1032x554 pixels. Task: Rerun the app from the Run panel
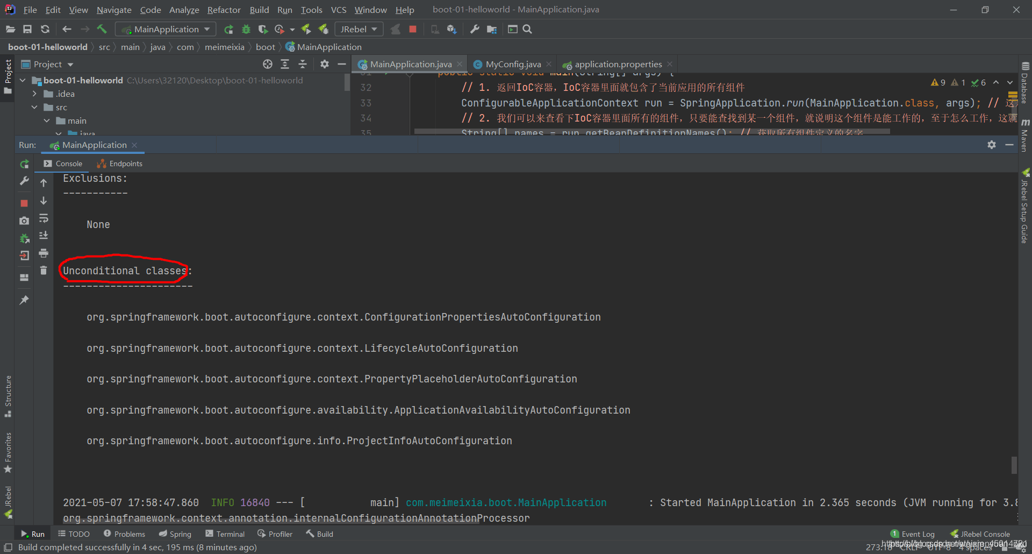24,164
